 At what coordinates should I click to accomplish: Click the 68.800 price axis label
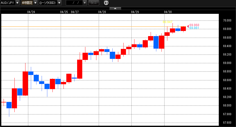click(227, 71)
